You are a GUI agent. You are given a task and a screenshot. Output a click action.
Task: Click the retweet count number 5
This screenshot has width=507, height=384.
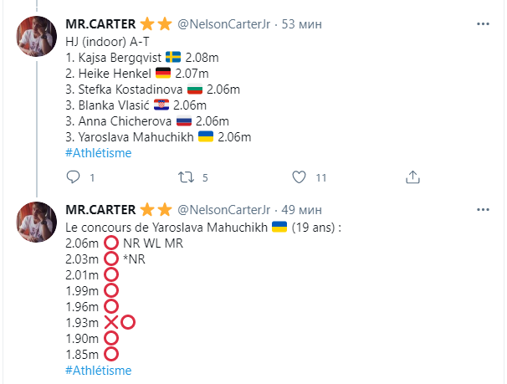205,177
